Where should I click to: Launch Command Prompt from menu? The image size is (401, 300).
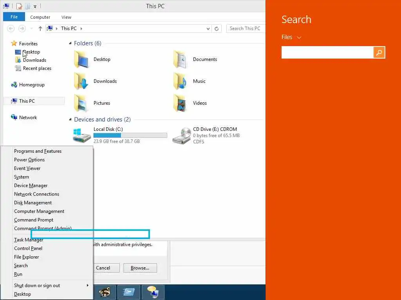click(34, 220)
